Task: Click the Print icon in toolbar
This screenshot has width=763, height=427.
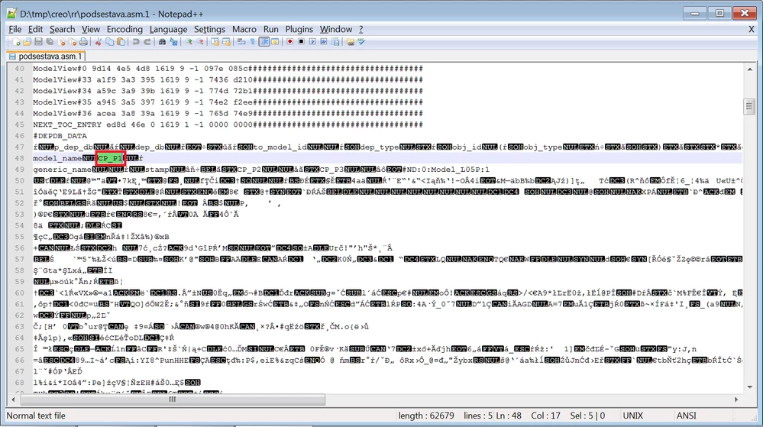Action: [x=84, y=42]
